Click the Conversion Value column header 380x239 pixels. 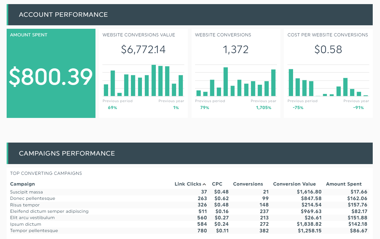[x=294, y=184]
